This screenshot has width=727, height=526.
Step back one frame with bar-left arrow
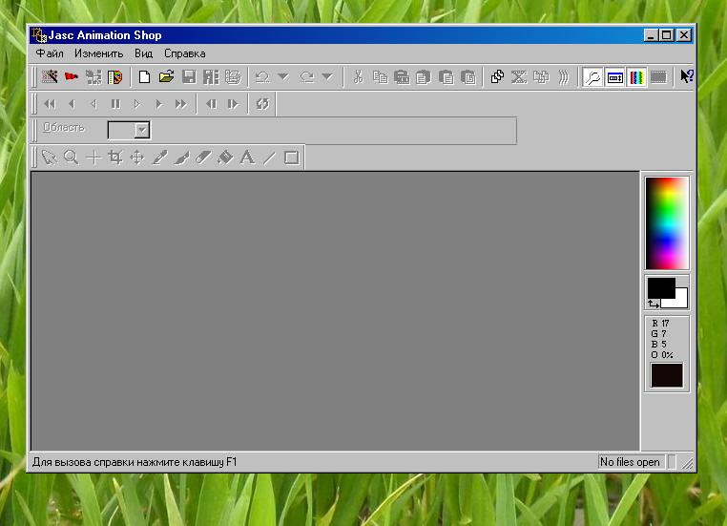(211, 104)
